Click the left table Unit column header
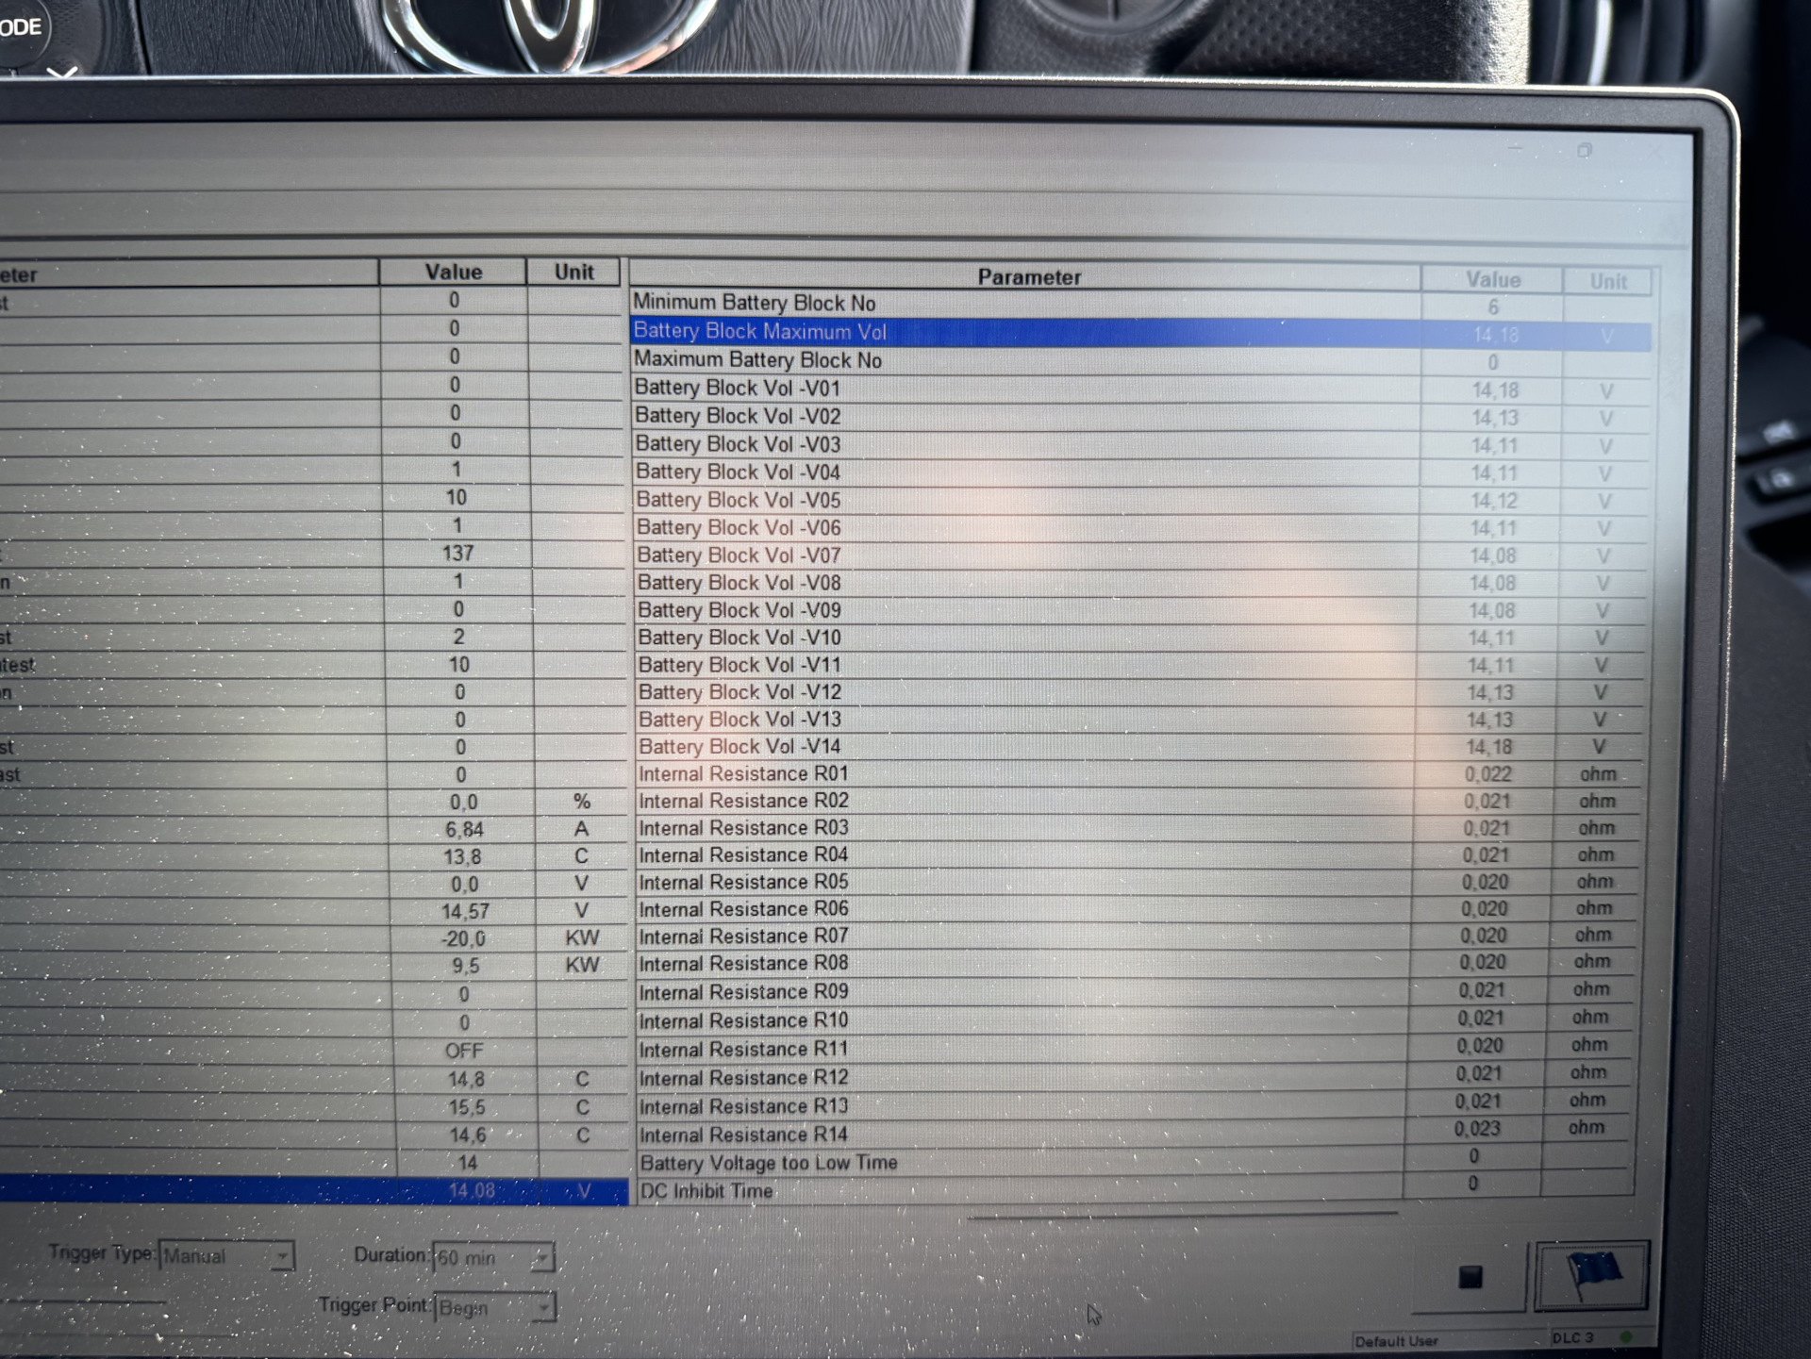Viewport: 1811px width, 1359px height. 573,273
